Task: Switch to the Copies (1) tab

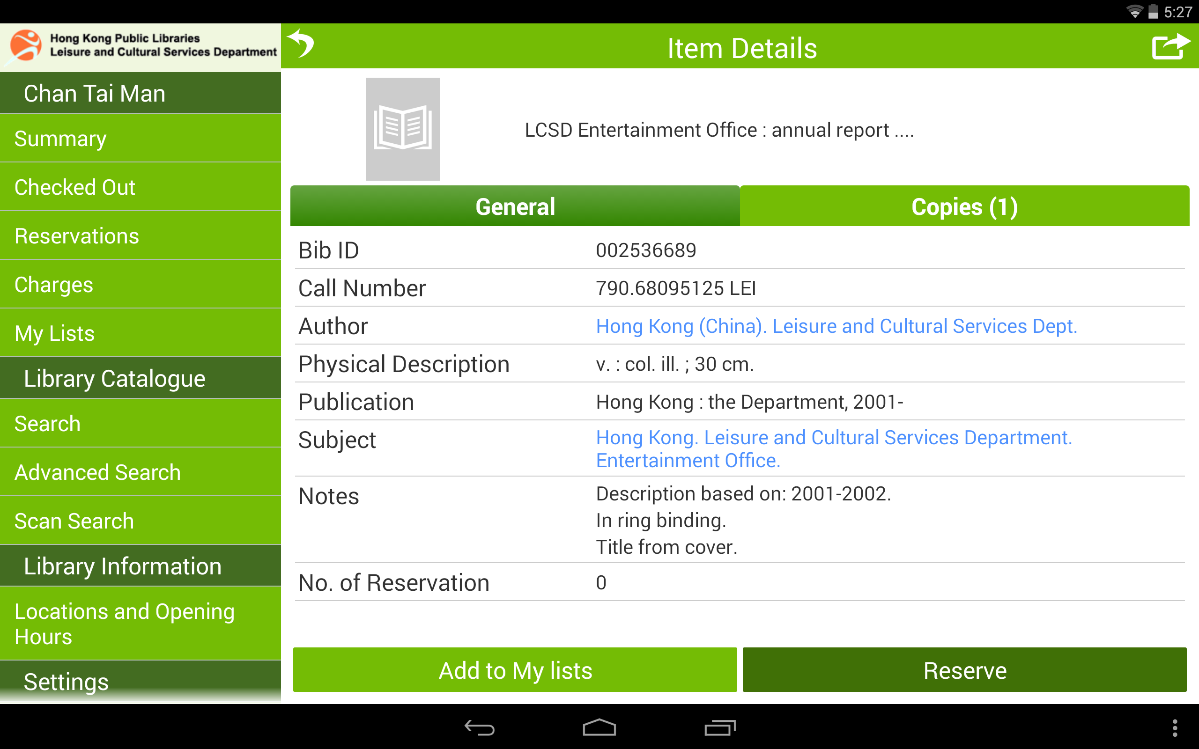Action: pos(964,206)
